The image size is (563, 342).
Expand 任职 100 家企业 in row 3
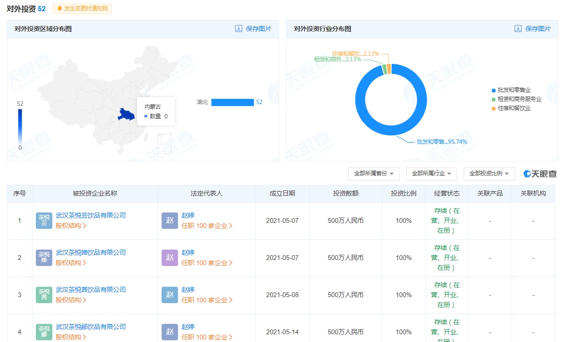pos(207,300)
